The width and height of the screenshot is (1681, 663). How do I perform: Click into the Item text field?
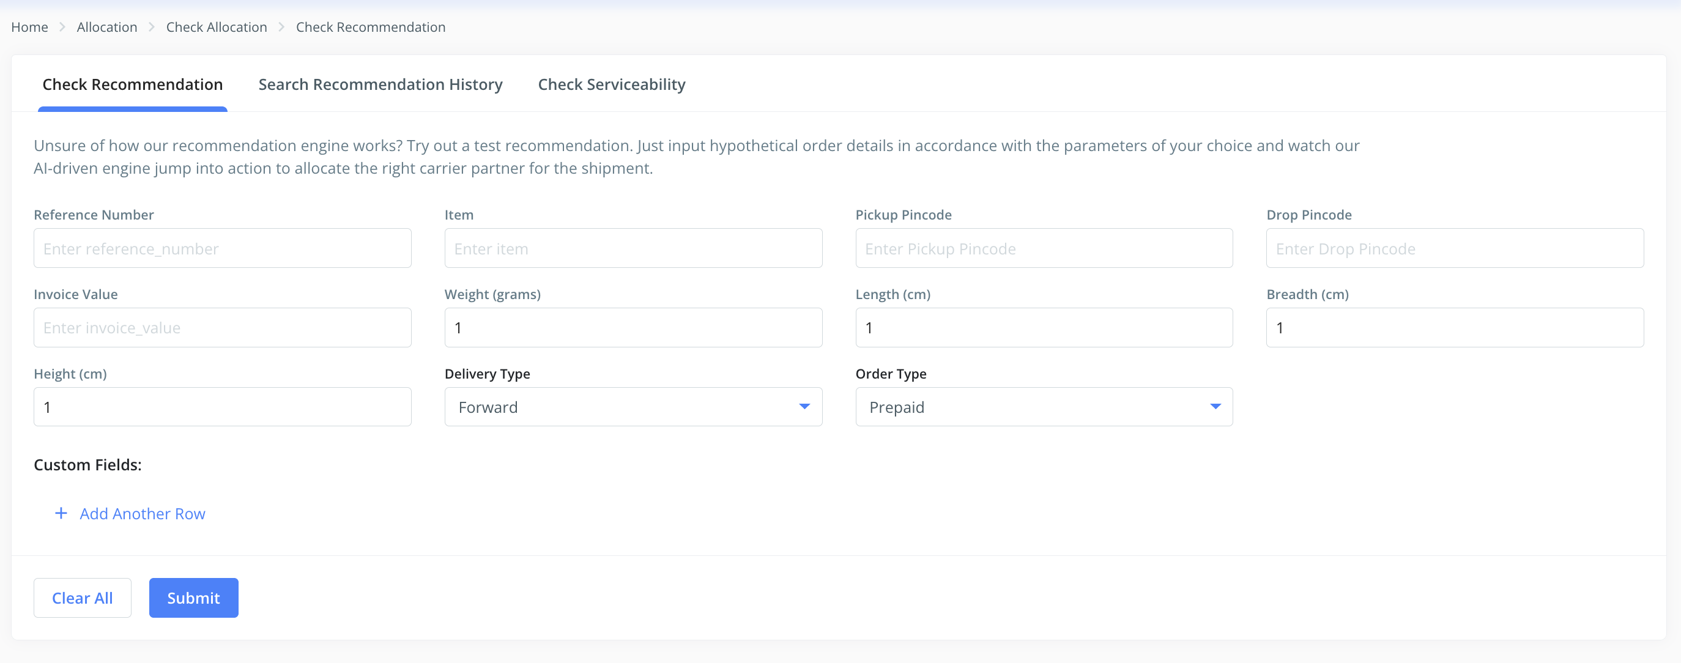point(633,248)
